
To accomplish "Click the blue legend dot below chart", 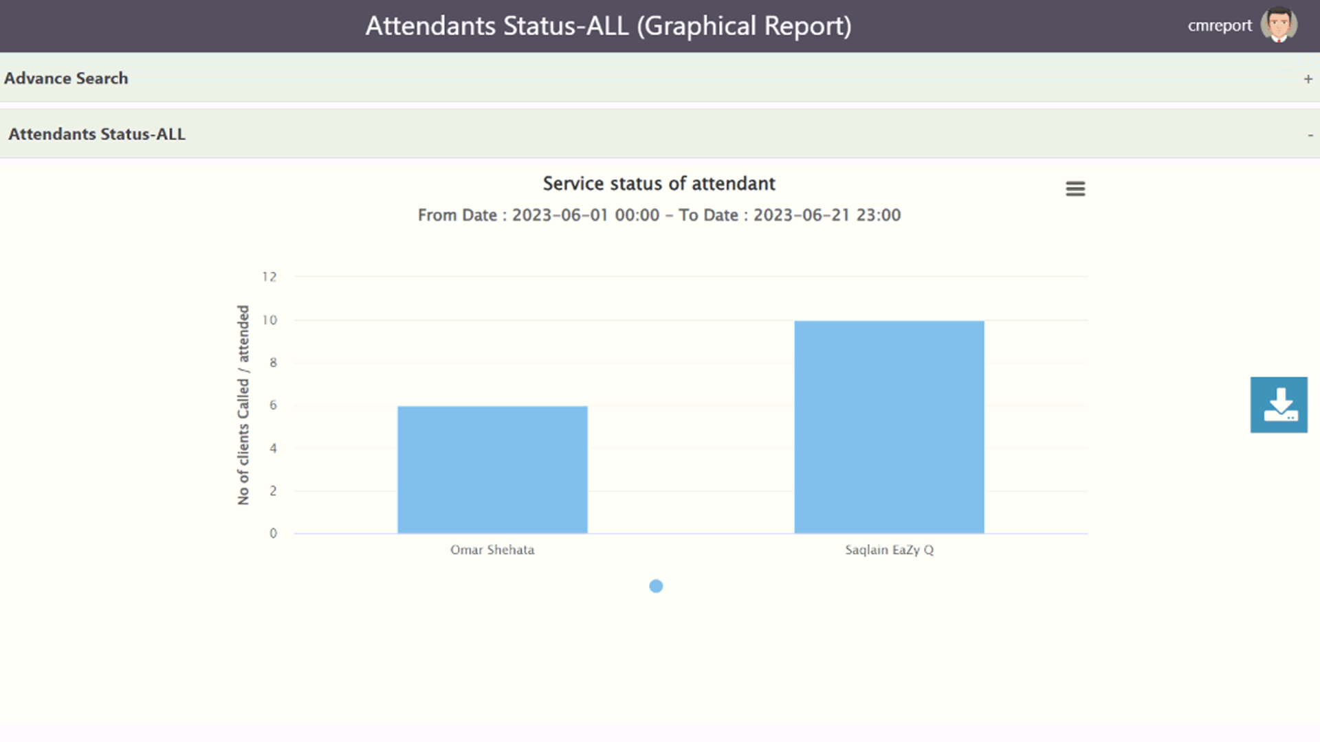I will pos(656,586).
